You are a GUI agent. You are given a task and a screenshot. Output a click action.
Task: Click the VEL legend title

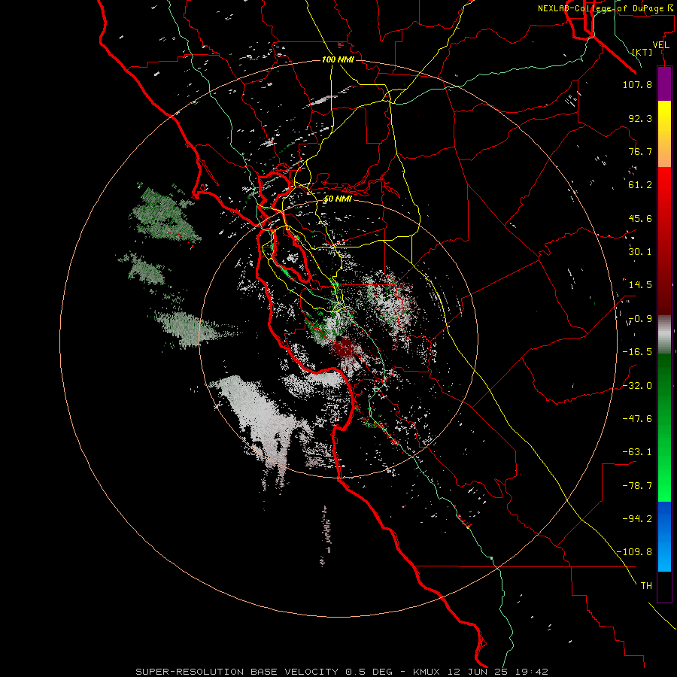661,45
